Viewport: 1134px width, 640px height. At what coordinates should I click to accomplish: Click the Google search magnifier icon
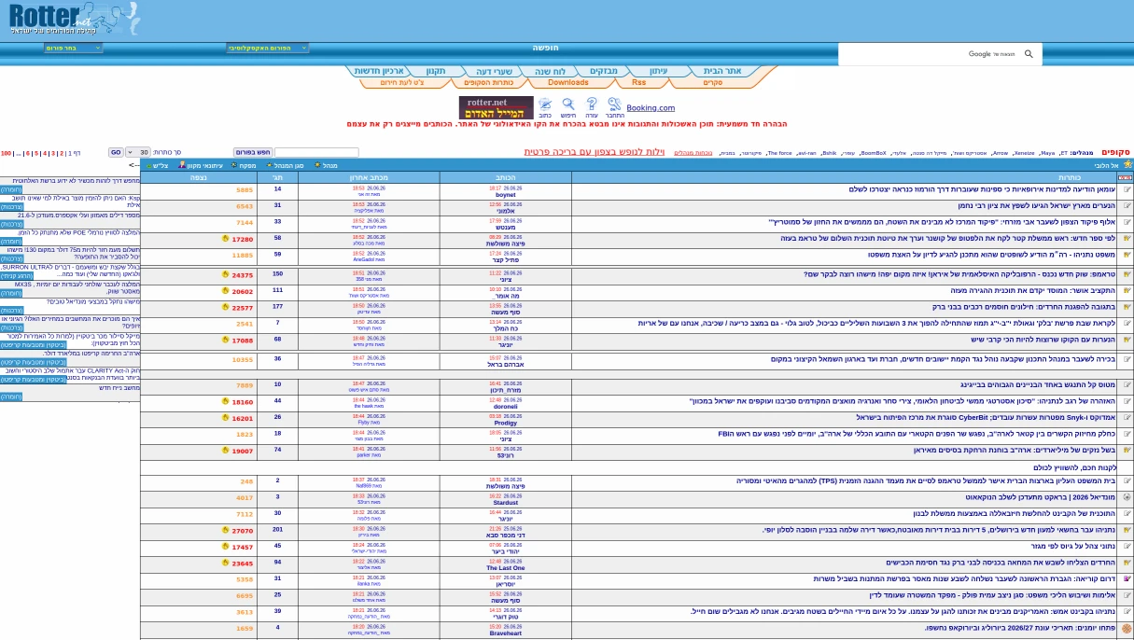tap(1029, 54)
